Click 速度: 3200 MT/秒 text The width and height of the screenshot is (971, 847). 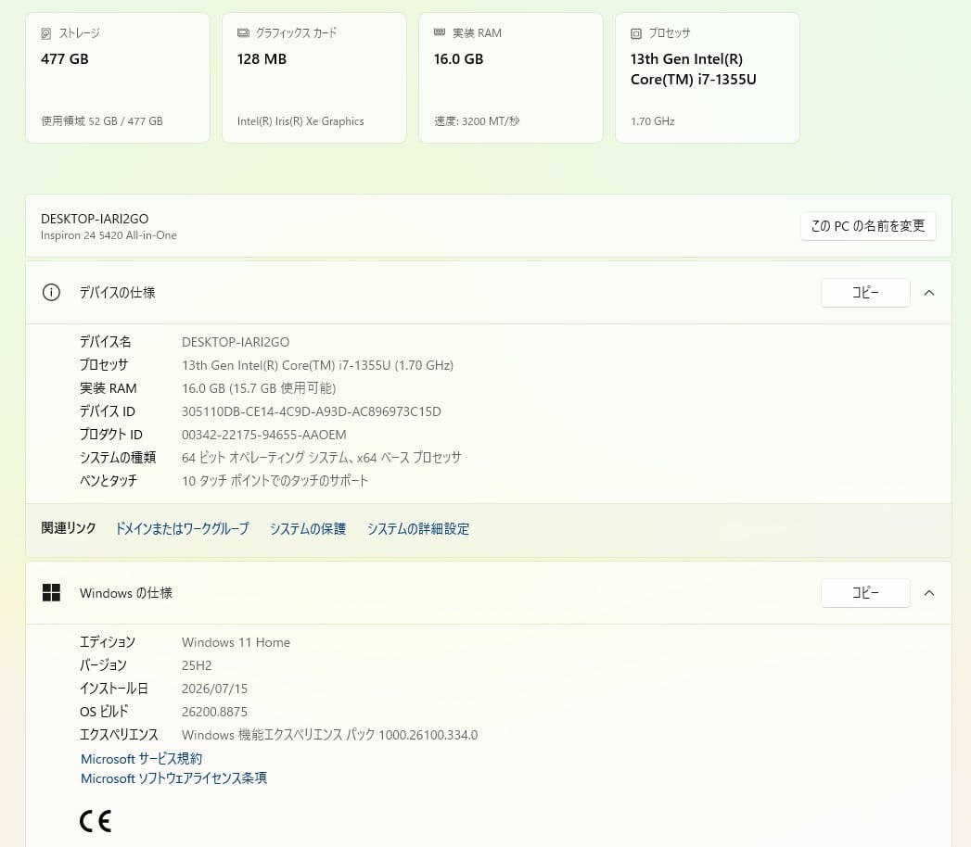click(476, 121)
